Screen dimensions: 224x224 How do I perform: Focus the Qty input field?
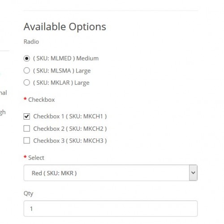click(111, 208)
